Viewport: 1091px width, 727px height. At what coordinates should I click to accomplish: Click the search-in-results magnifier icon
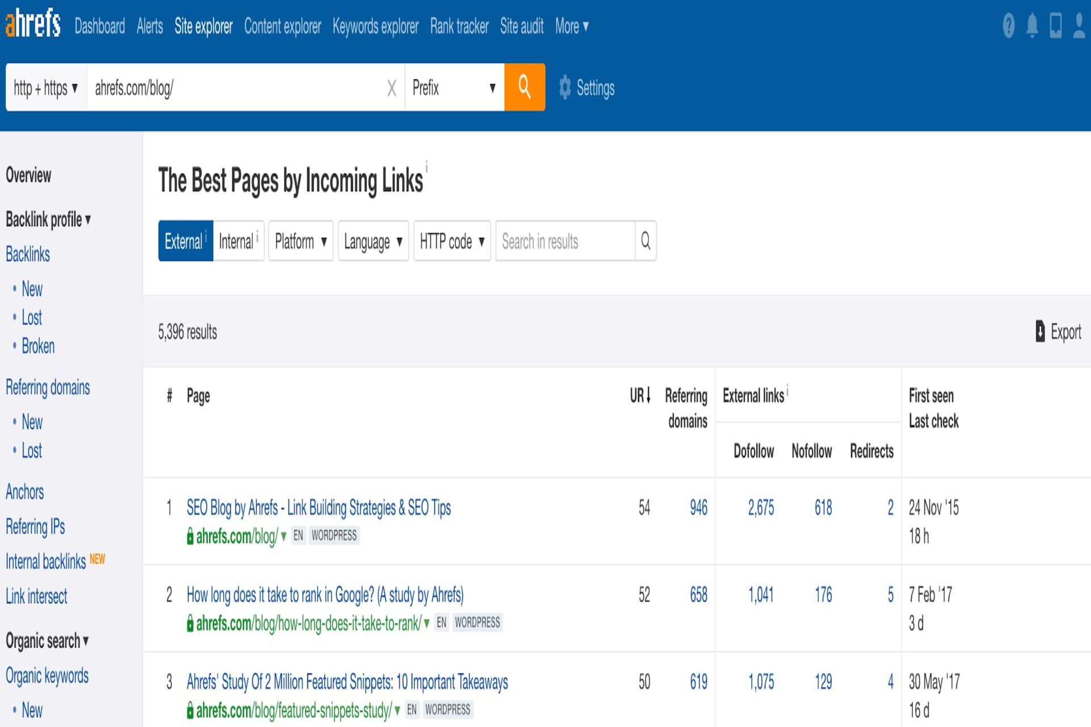646,241
